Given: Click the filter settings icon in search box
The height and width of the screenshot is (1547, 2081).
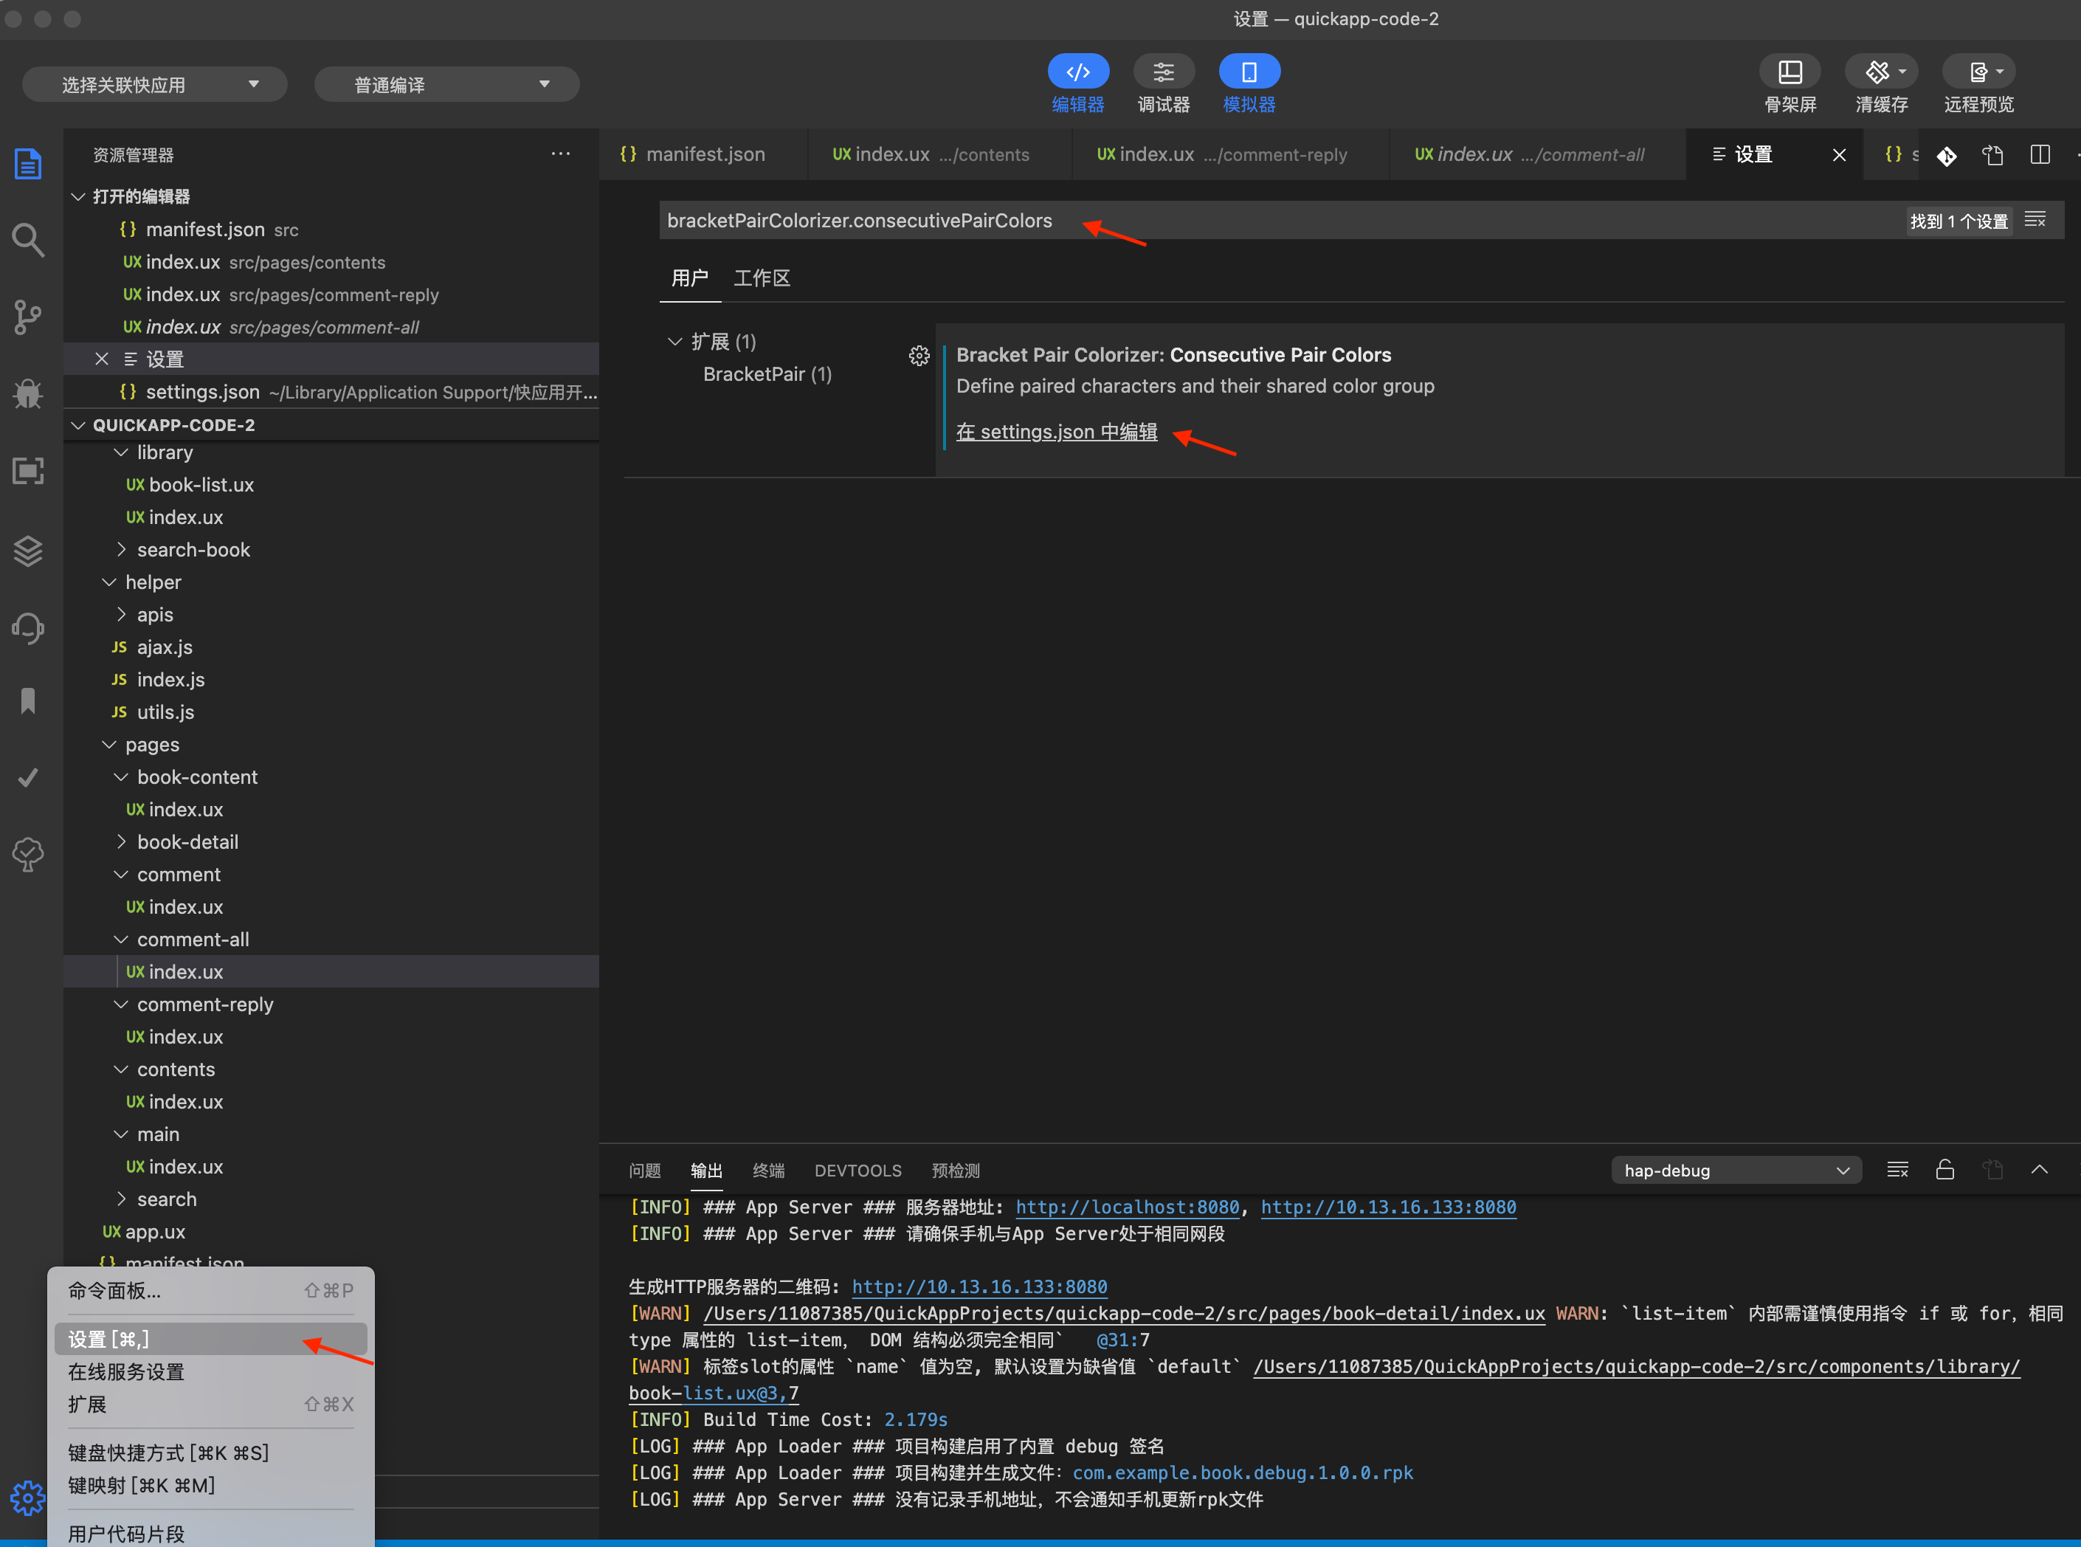Looking at the screenshot, I should (2035, 220).
